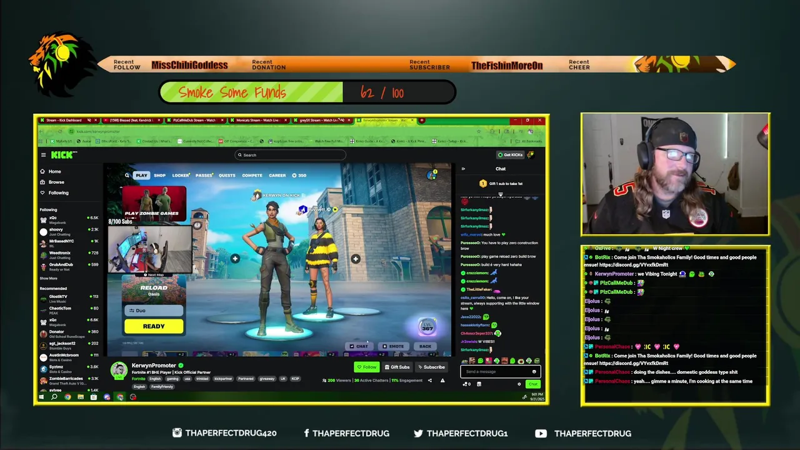
Task: Click the left plus icon to invite player
Action: [235, 259]
